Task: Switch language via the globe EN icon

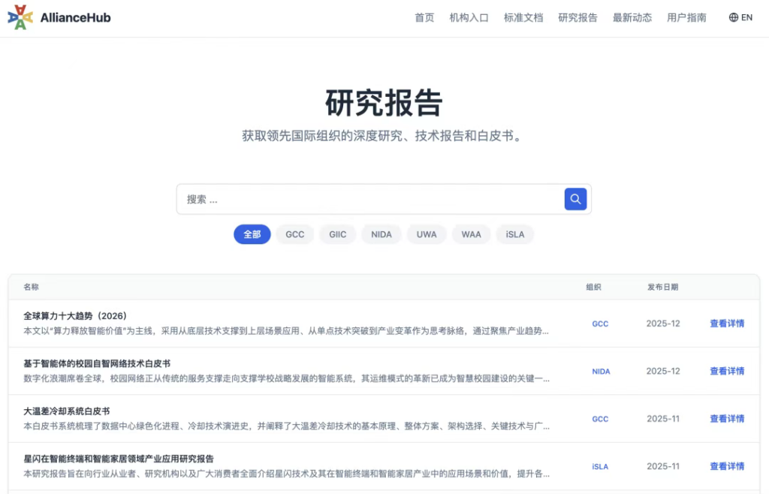Action: pos(740,17)
